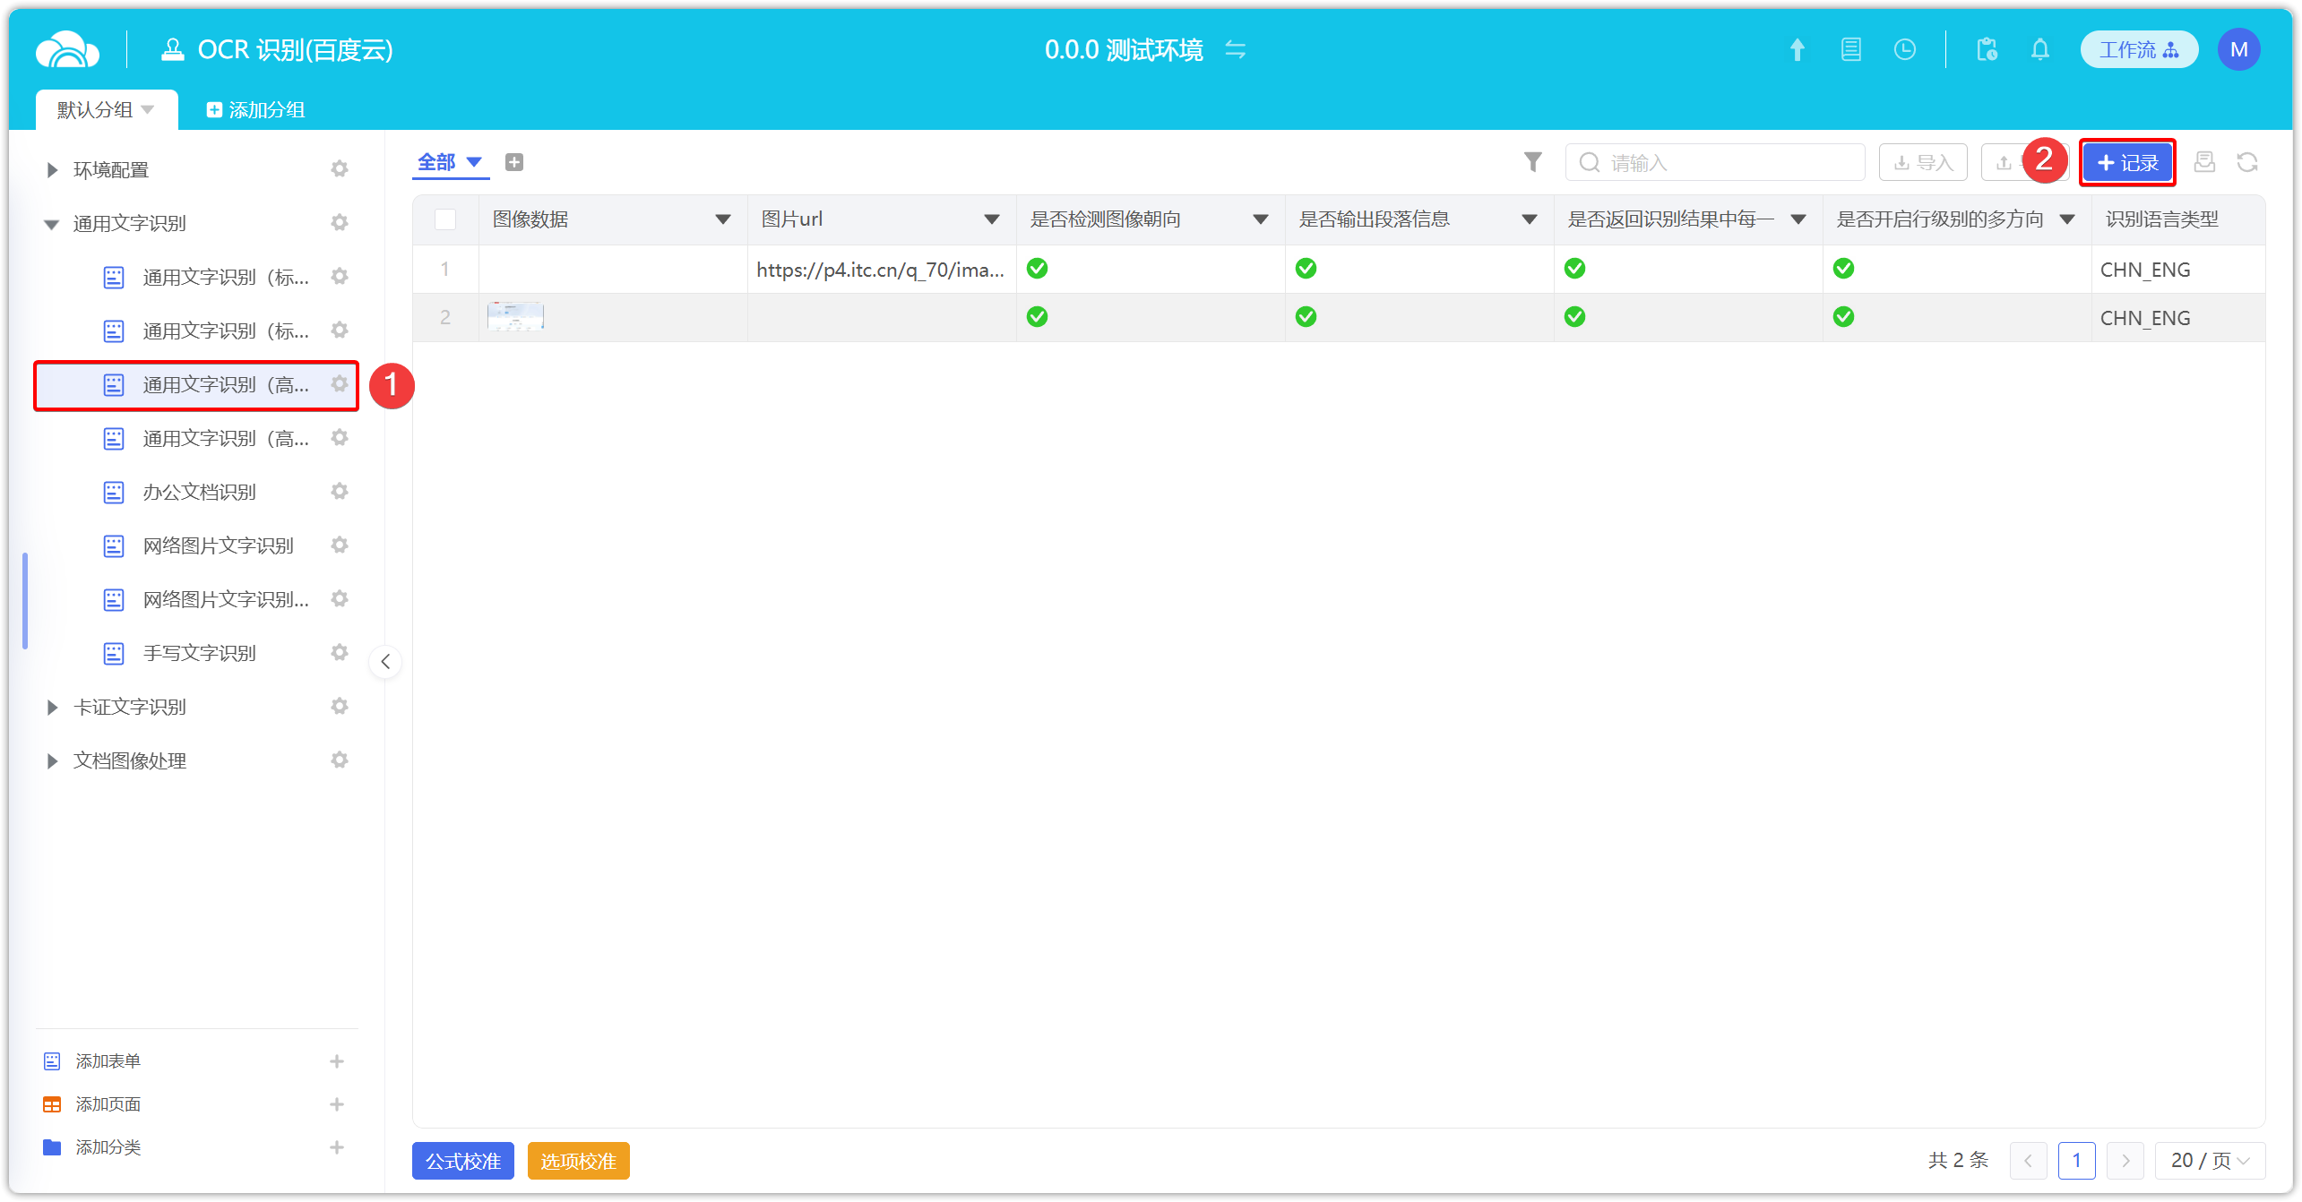Screen dimensions: 2302x1202
Task: Expand the 文档图像处理 tree node
Action: pyautogui.click(x=52, y=761)
